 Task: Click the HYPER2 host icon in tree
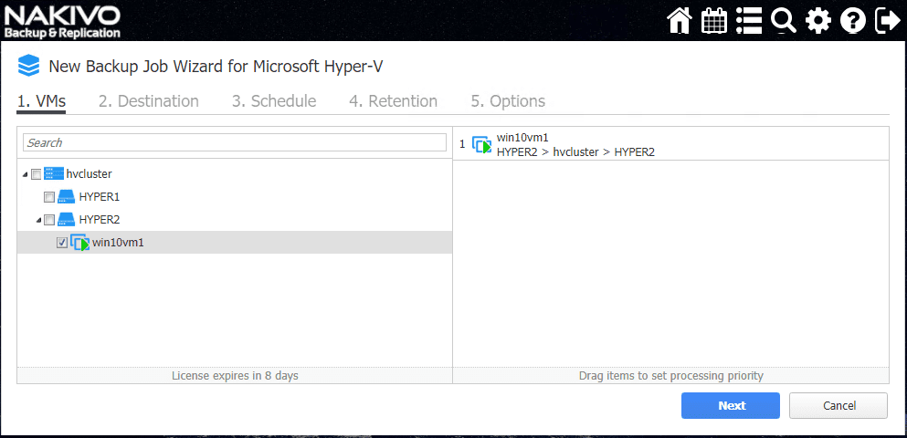coord(67,220)
